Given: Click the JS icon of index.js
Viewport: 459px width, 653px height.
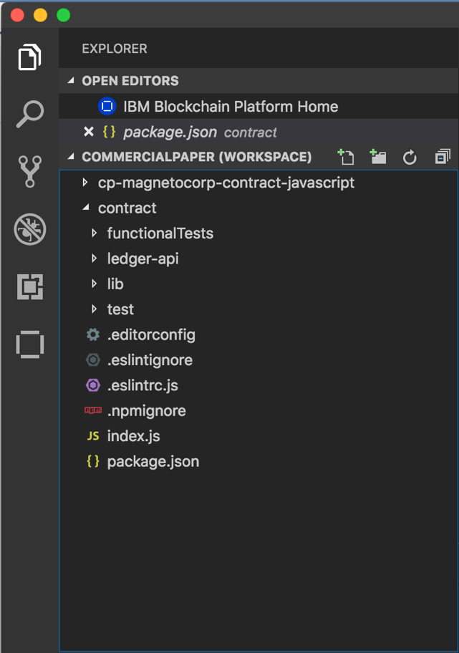Looking at the screenshot, I should click(x=93, y=436).
